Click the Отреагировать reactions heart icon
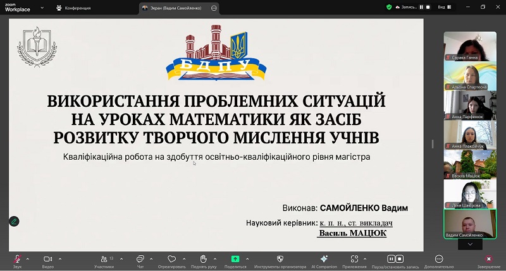The image size is (506, 271). point(171,259)
